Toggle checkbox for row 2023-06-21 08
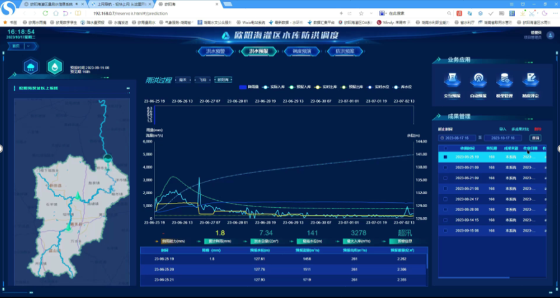Screen dimensions: 560x298 [445, 189]
